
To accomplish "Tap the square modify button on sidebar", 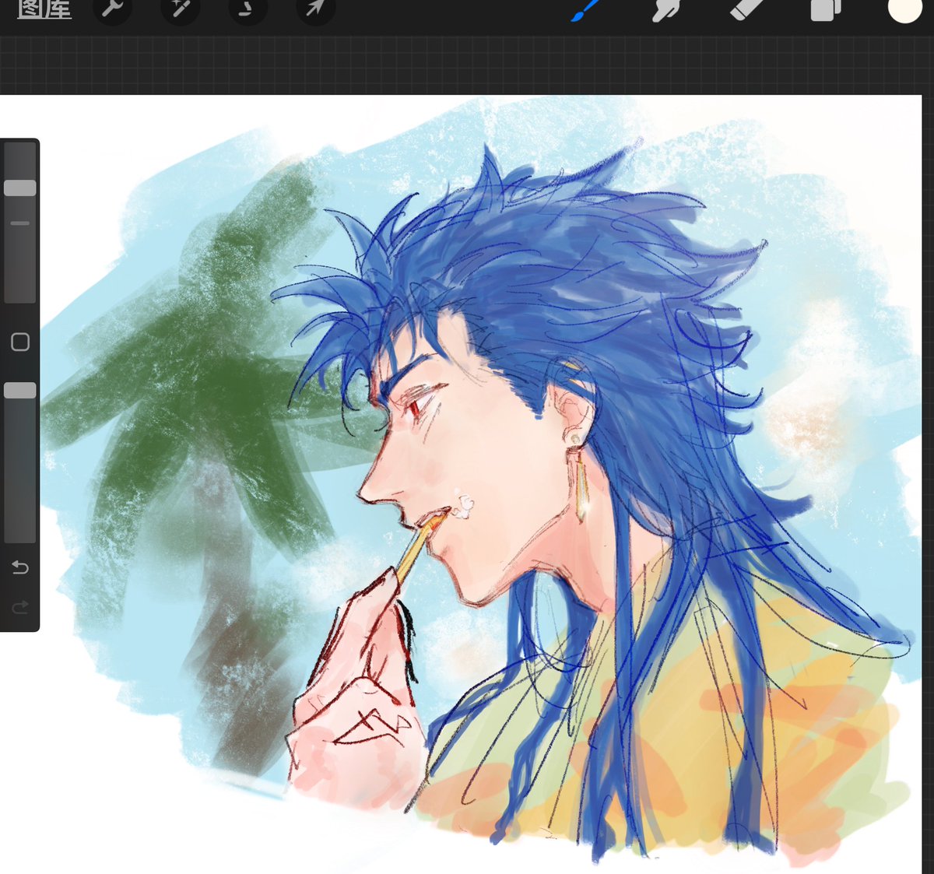I will 20,342.
